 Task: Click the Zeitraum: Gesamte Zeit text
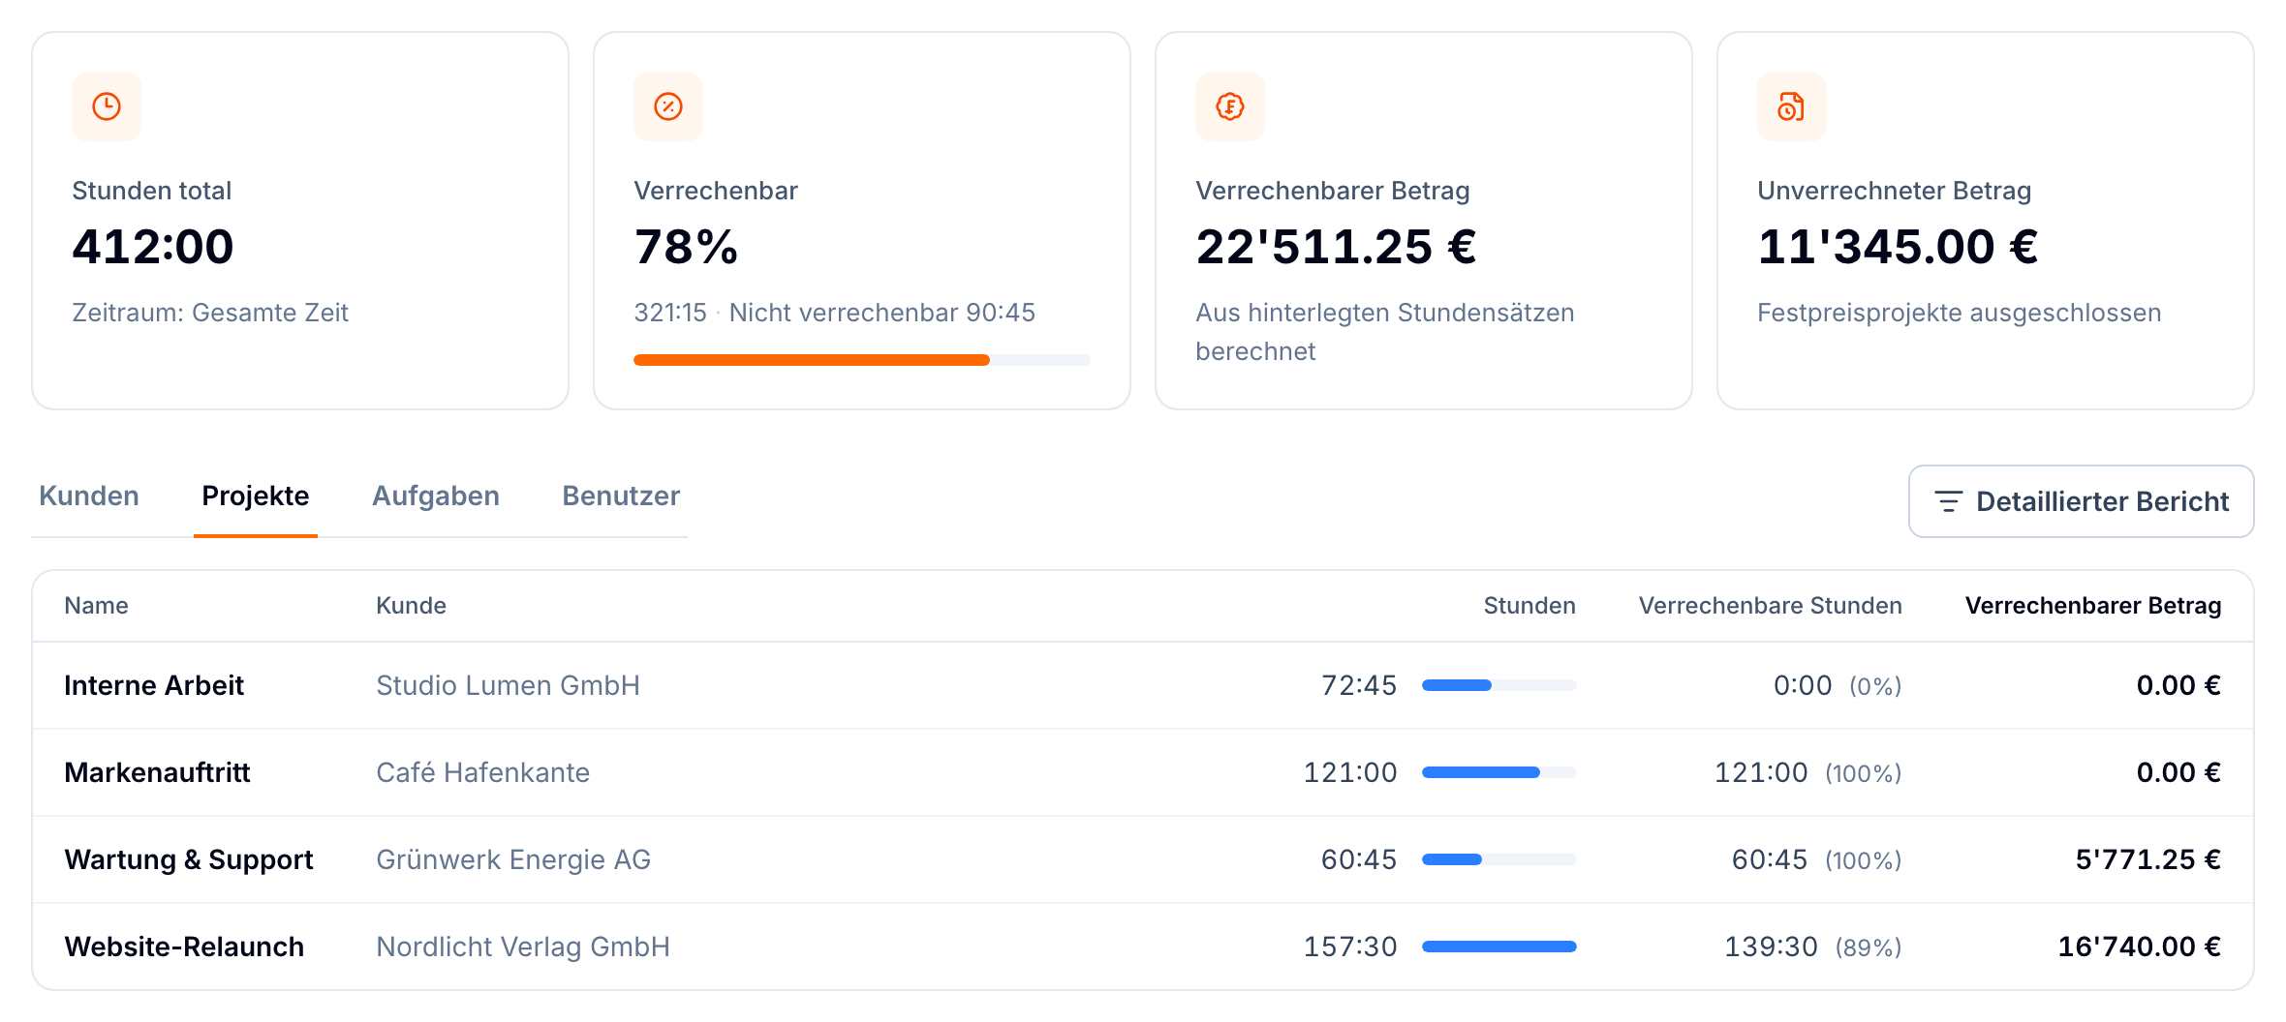point(210,313)
